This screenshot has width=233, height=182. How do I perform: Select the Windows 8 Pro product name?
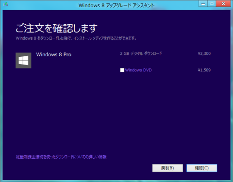click(54, 54)
